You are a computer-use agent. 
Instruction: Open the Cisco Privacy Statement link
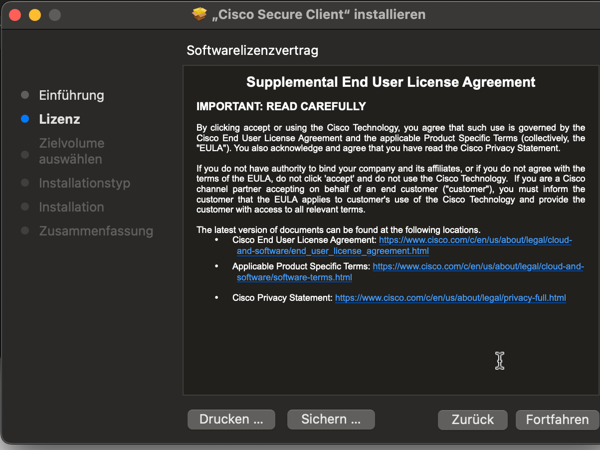pyautogui.click(x=450, y=298)
